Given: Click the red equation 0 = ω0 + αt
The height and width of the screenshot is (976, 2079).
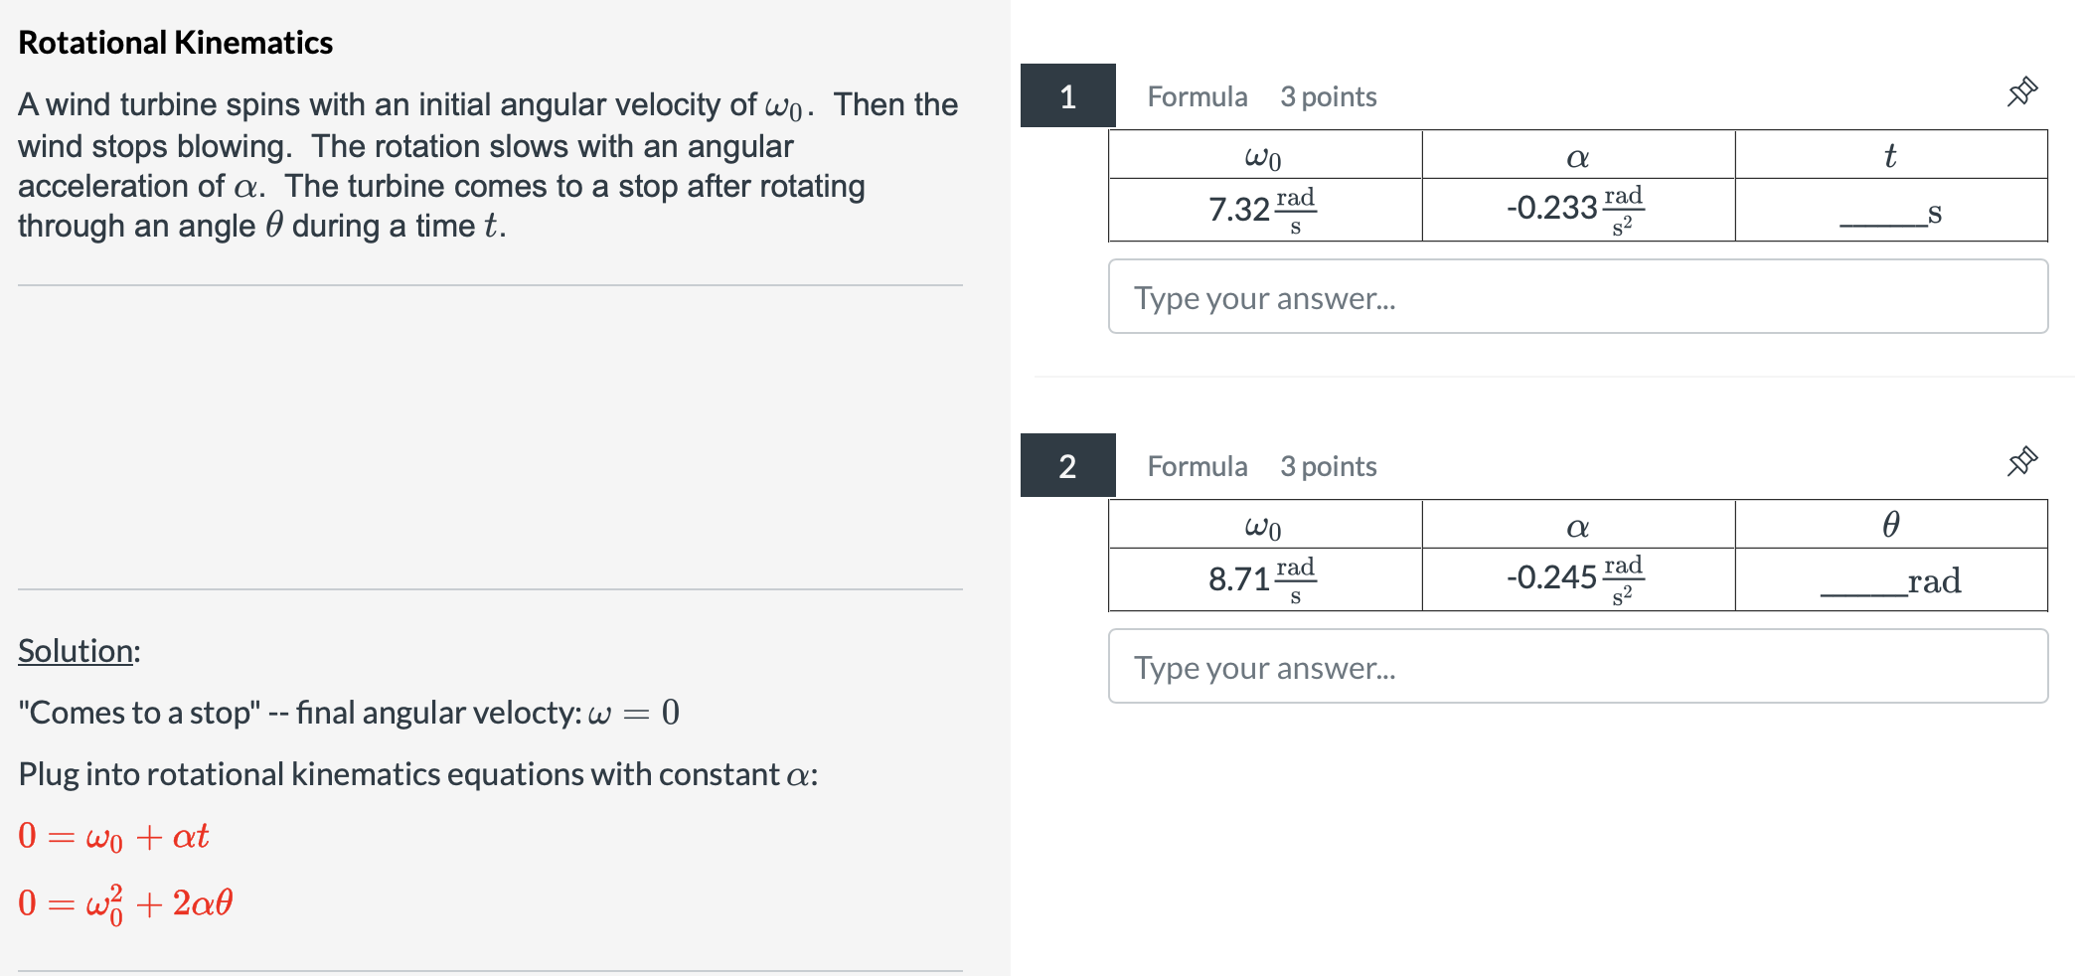Looking at the screenshot, I should (x=113, y=836).
